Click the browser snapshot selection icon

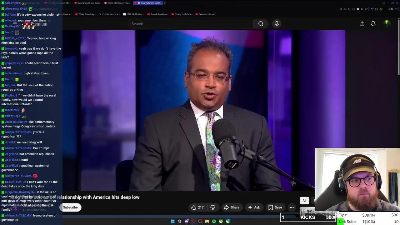[353, 9]
